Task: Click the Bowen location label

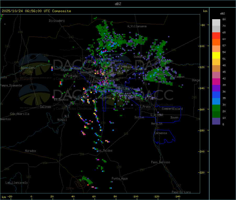Action: coord(174,117)
